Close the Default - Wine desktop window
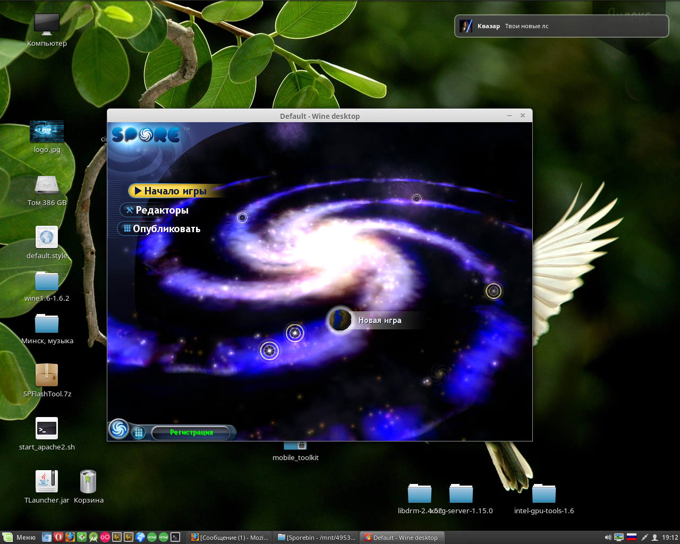680x544 pixels. click(x=523, y=116)
